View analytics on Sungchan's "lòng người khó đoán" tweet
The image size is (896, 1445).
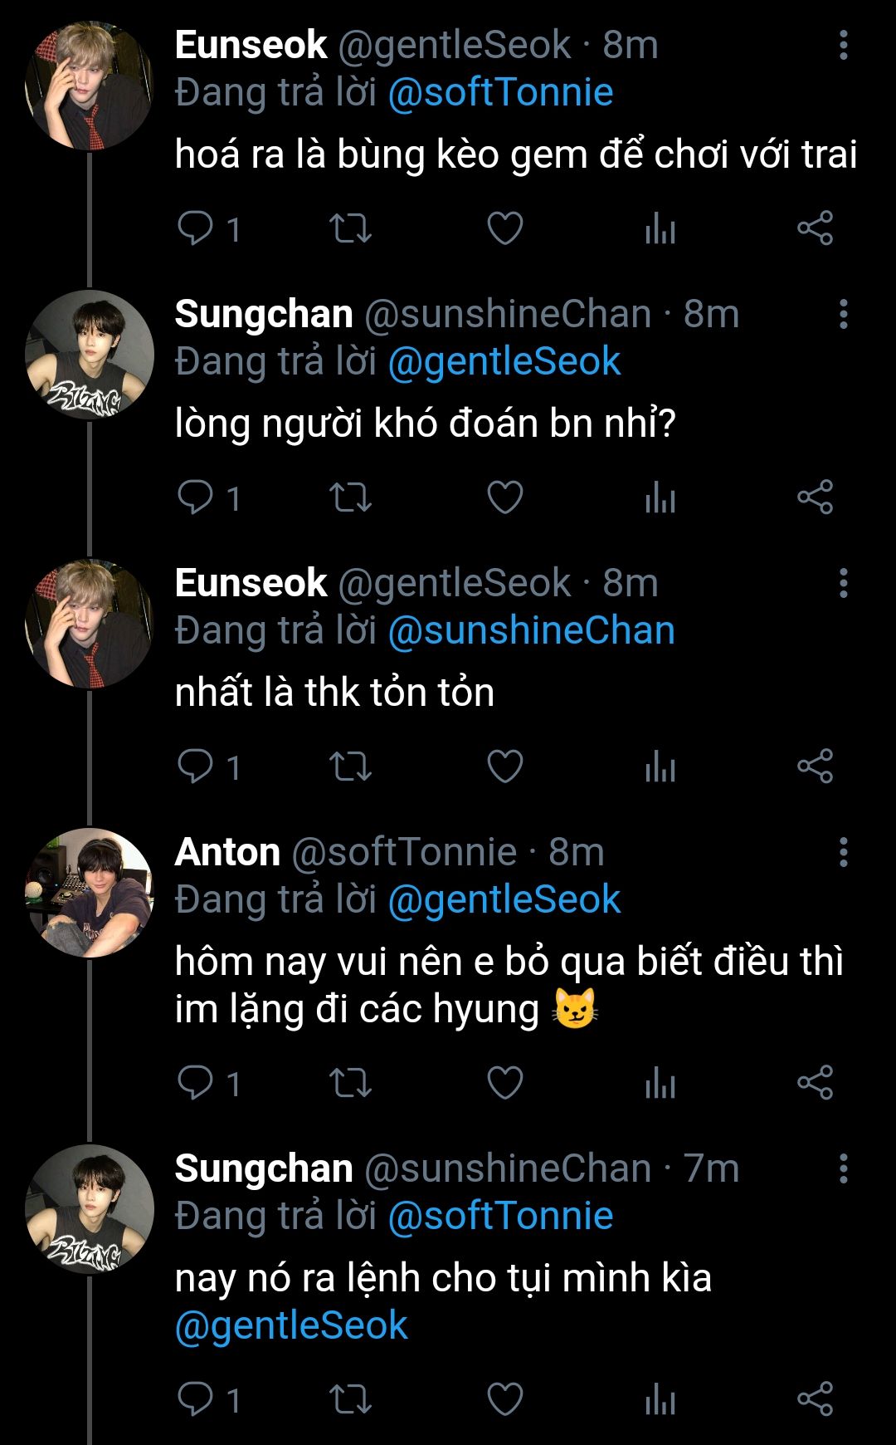click(x=660, y=497)
